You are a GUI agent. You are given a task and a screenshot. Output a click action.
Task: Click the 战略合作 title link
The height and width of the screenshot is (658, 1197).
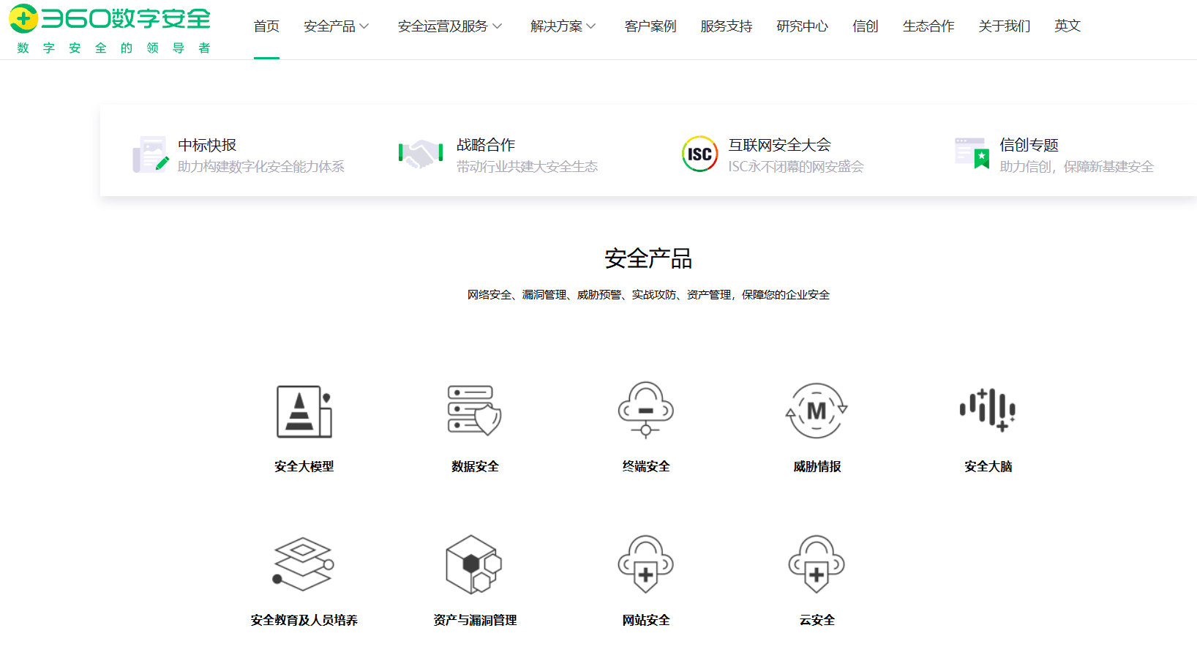pyautogui.click(x=486, y=145)
